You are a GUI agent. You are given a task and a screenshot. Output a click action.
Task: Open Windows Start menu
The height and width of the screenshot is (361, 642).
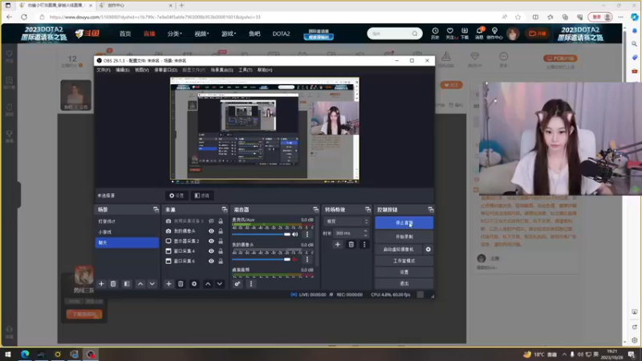coord(8,354)
